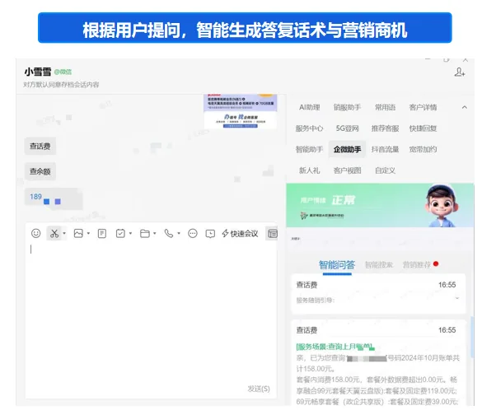The height and width of the screenshot is (415, 482).
Task: Open the 智能助手 tab
Action: (x=310, y=149)
